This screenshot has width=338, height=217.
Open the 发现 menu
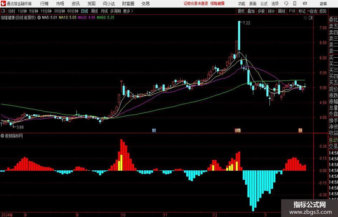pos(92,4)
